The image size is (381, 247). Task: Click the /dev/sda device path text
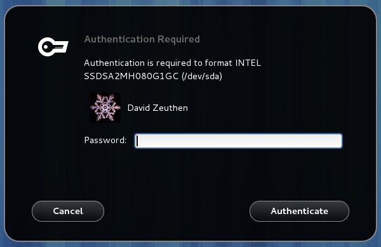202,77
